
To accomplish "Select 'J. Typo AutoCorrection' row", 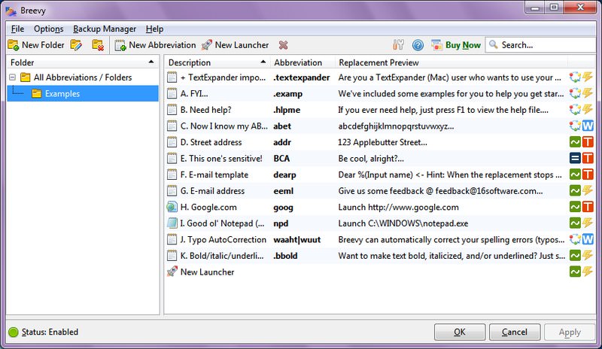I will [x=380, y=240].
